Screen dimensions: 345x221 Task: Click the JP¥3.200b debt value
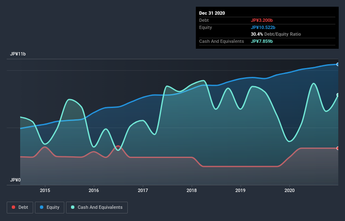(x=262, y=21)
